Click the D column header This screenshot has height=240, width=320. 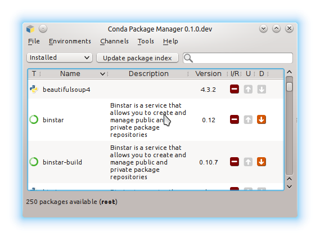pos(262,74)
